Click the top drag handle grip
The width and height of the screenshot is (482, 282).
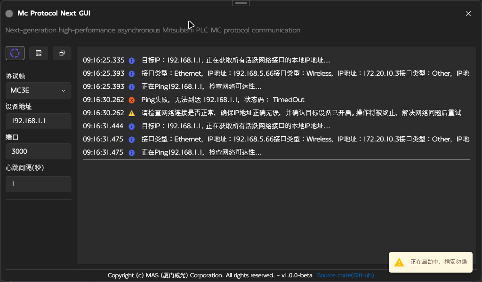(241, 3)
